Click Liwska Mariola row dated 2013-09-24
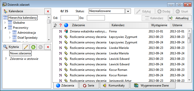194x91 pixels. pos(120,53)
